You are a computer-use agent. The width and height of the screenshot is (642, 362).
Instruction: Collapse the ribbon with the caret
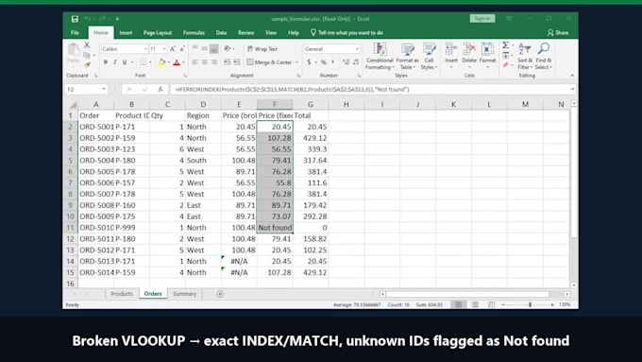point(572,76)
